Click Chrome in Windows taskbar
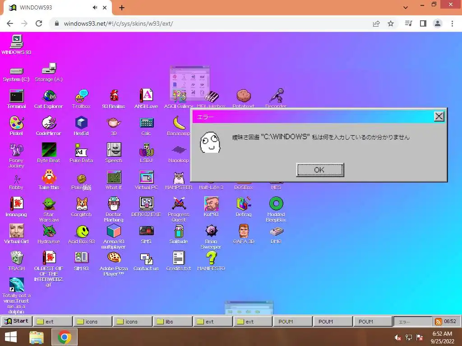Screen dimensions: 462x346 click(x=65, y=337)
